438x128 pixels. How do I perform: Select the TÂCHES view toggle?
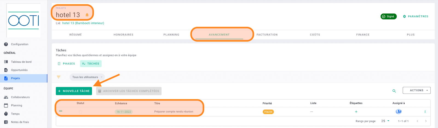(91, 64)
